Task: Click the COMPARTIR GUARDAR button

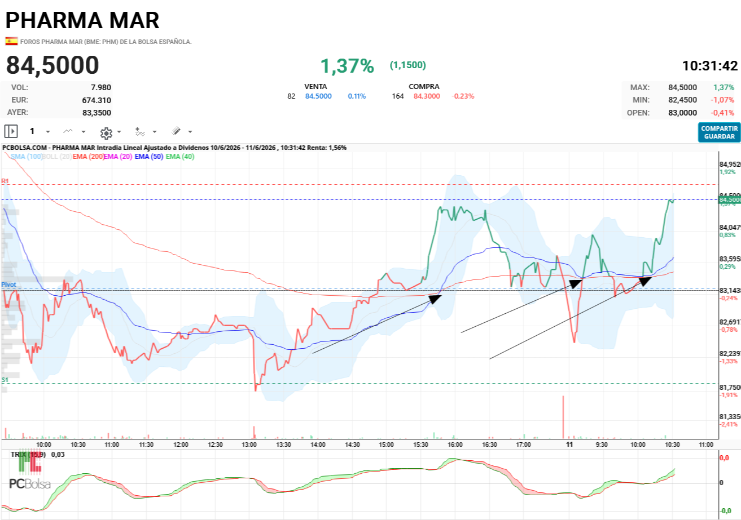Action: coord(719,132)
